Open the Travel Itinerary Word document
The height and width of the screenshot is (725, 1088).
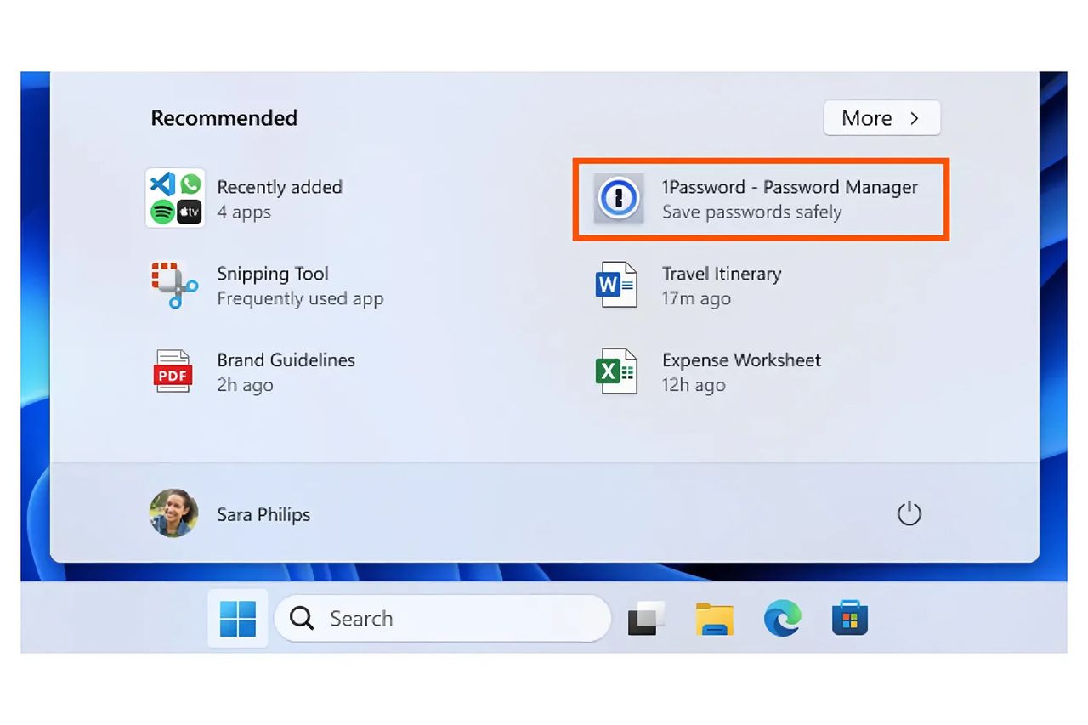pos(721,286)
